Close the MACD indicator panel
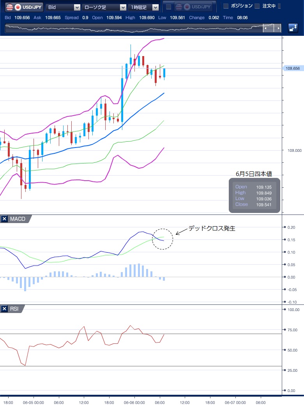 (4, 219)
